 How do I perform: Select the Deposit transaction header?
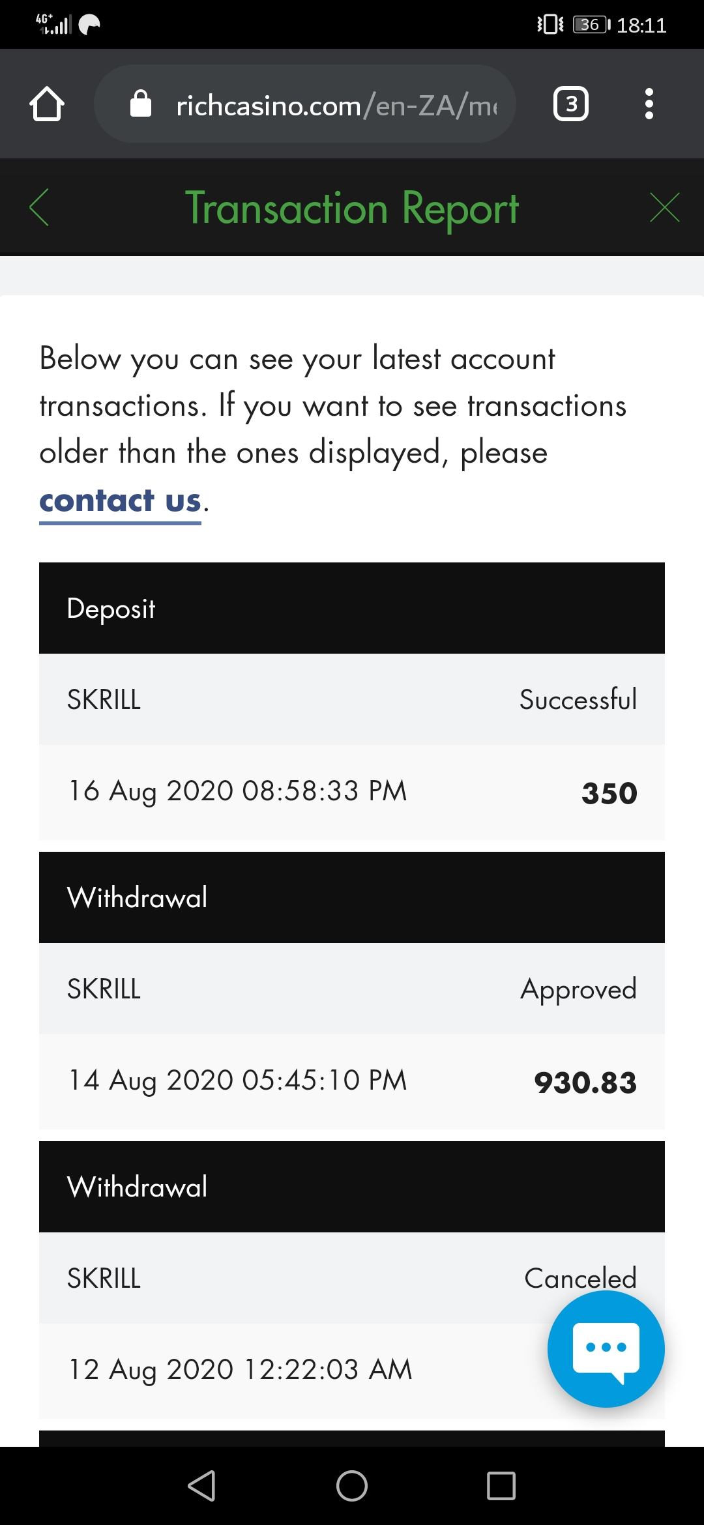tap(352, 608)
